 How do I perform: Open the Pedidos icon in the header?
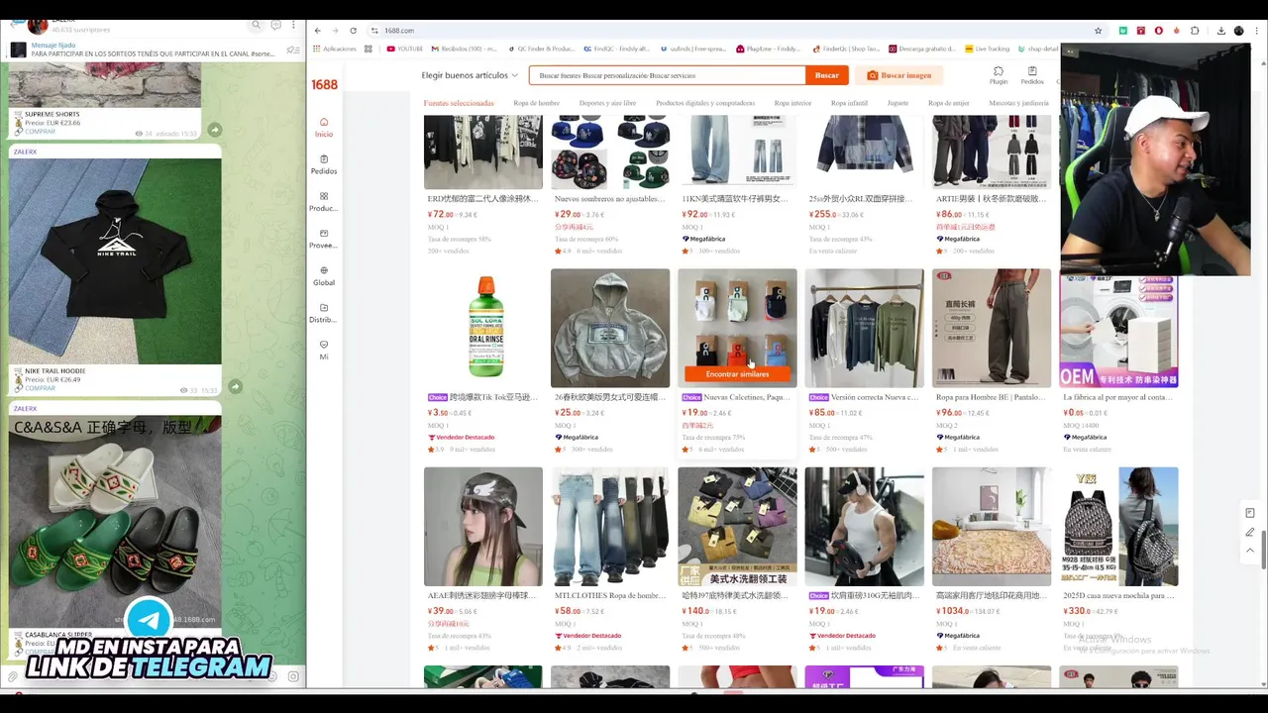pyautogui.click(x=1032, y=75)
